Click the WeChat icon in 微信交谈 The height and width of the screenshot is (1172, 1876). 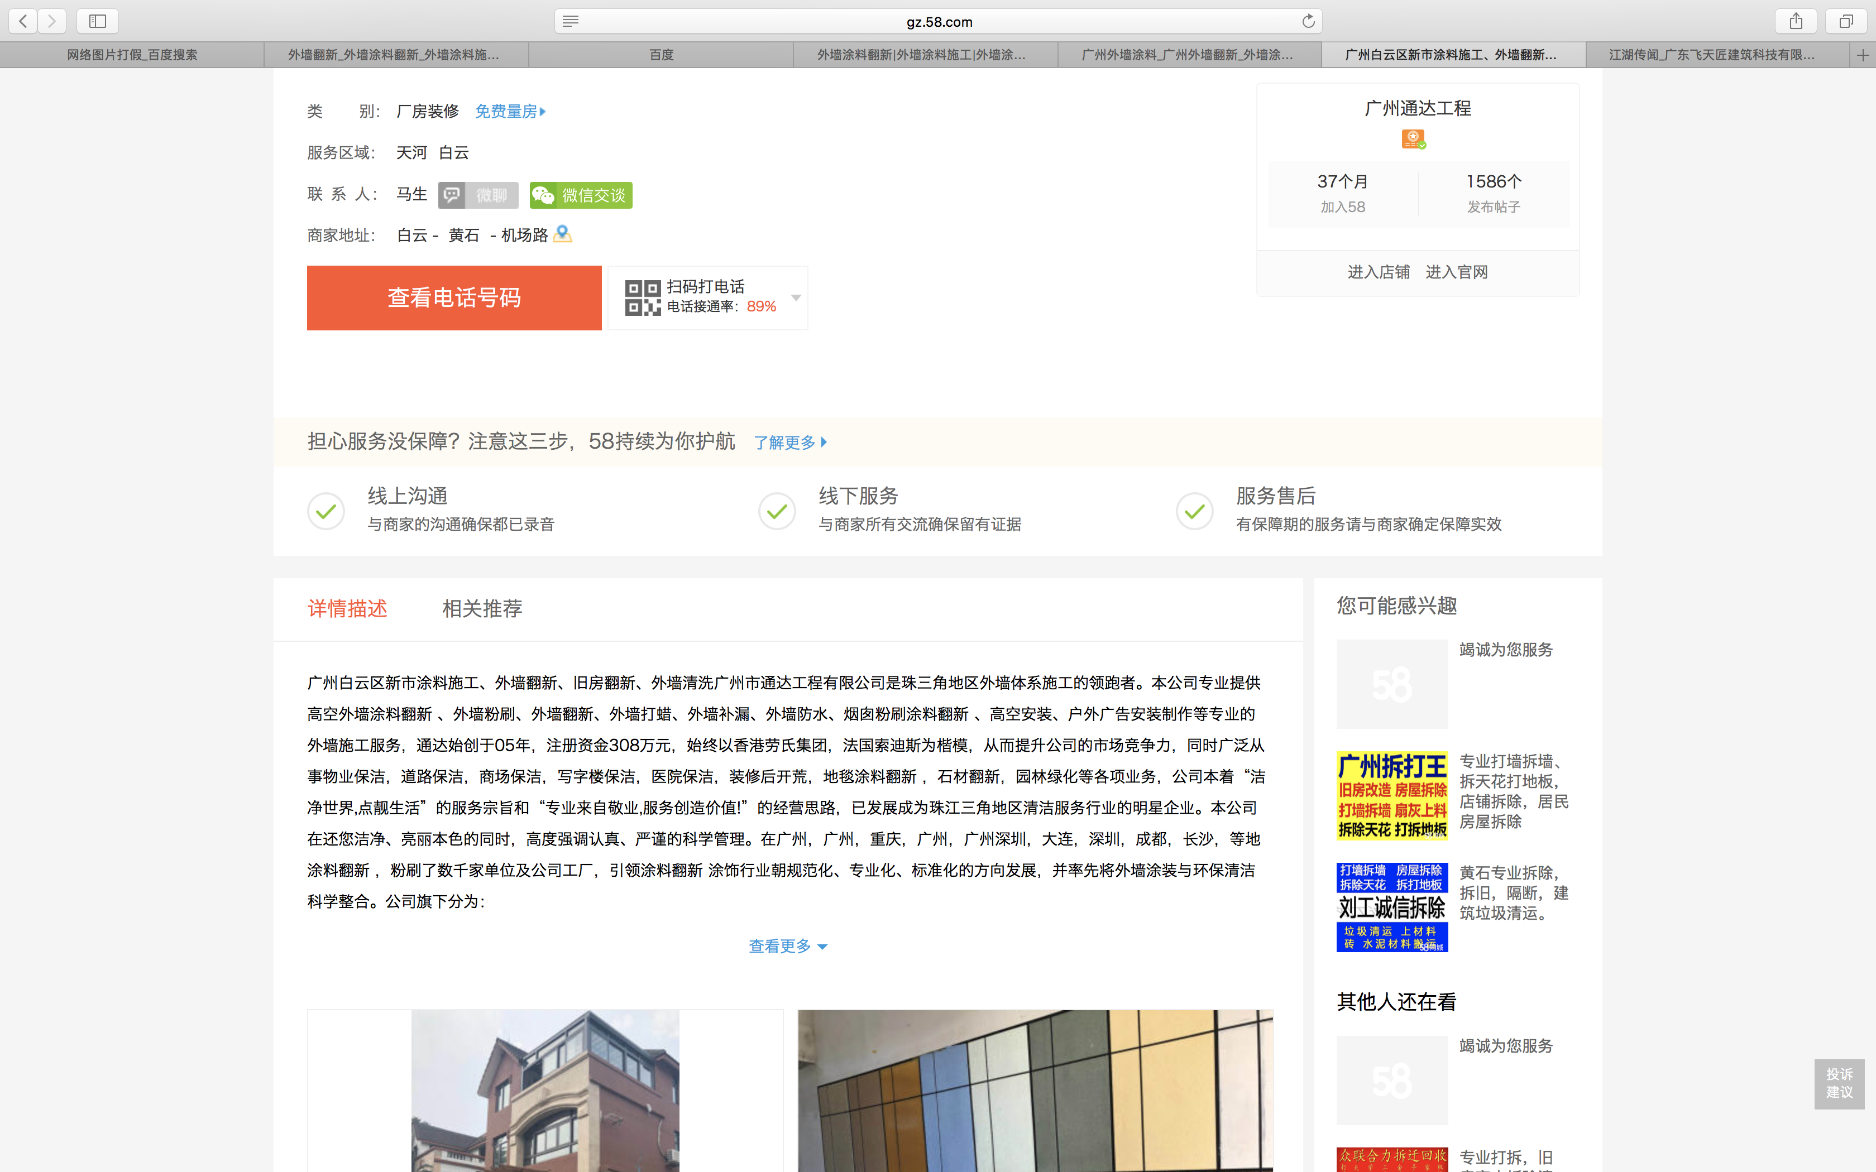(x=543, y=195)
